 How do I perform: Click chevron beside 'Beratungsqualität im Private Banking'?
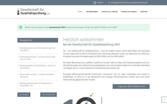[x=18, y=65]
